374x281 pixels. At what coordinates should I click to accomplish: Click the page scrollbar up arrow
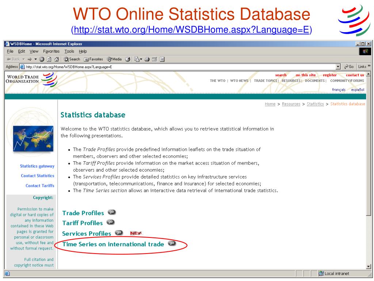tap(369, 74)
